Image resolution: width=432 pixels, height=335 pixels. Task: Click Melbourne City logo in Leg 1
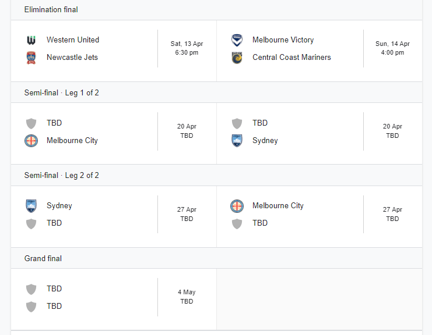tap(31, 141)
